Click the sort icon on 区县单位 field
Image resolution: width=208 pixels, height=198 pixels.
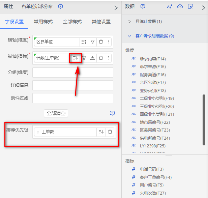click(84, 42)
